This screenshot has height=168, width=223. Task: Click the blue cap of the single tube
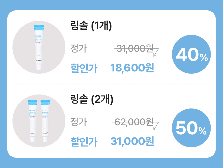(x=39, y=27)
